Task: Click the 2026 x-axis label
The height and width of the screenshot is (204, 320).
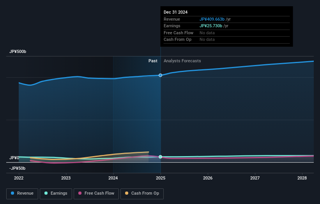Action: [208, 178]
